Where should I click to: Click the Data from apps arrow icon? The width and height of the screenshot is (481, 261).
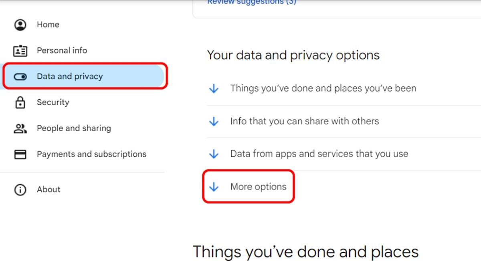(214, 153)
